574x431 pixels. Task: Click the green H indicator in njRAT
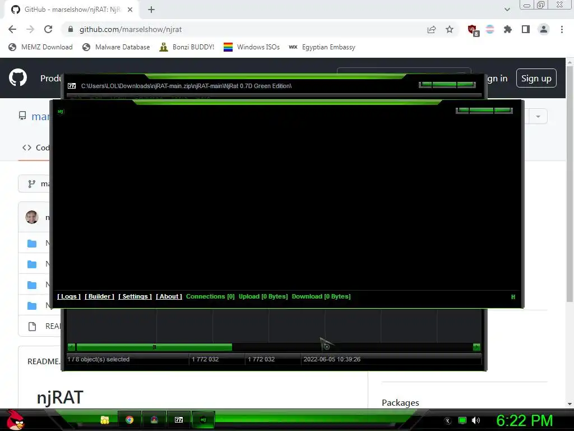[513, 297]
